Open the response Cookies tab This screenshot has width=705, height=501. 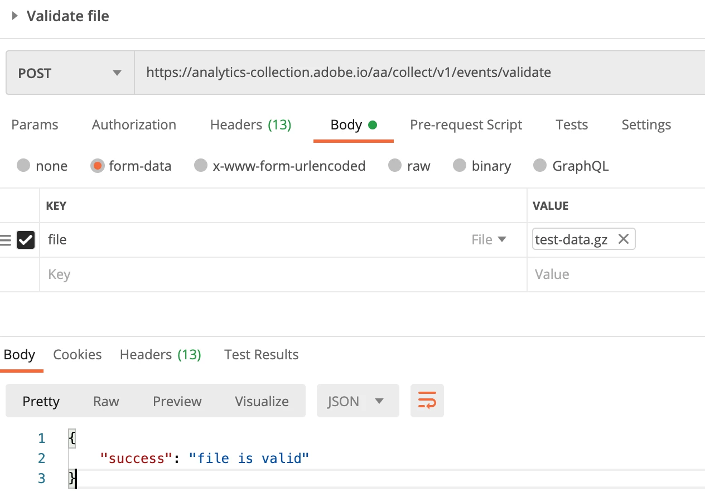click(77, 355)
